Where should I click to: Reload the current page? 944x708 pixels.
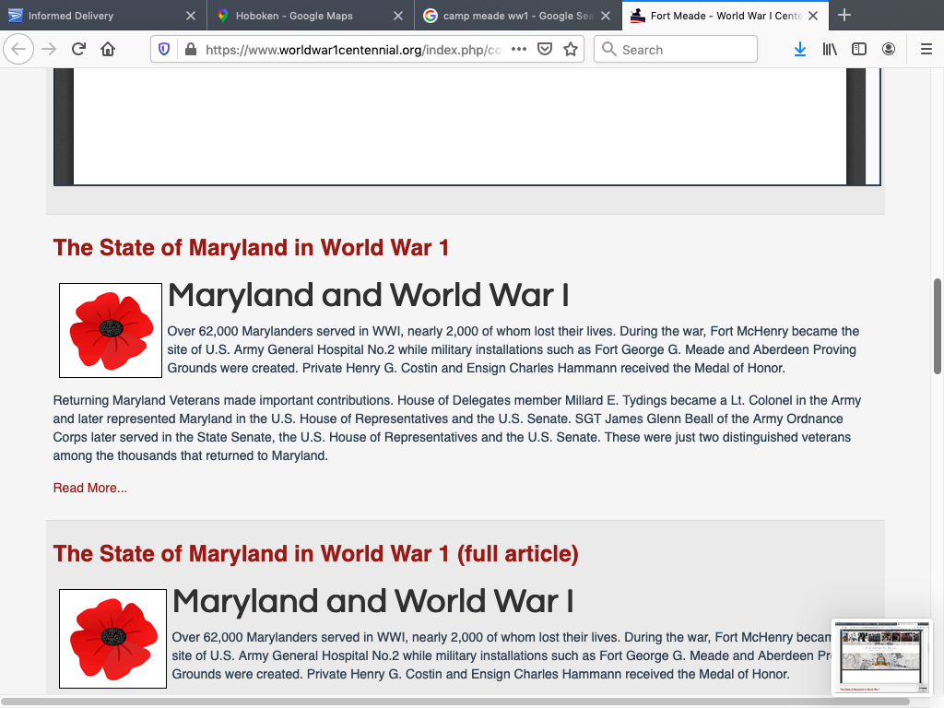(x=78, y=50)
